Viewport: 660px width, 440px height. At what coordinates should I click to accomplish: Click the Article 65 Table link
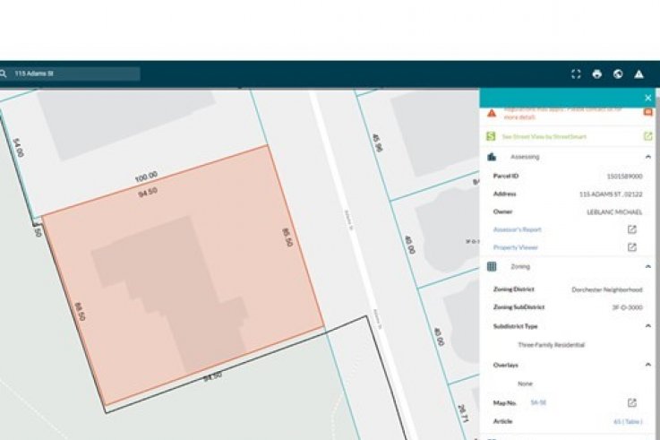coord(628,421)
